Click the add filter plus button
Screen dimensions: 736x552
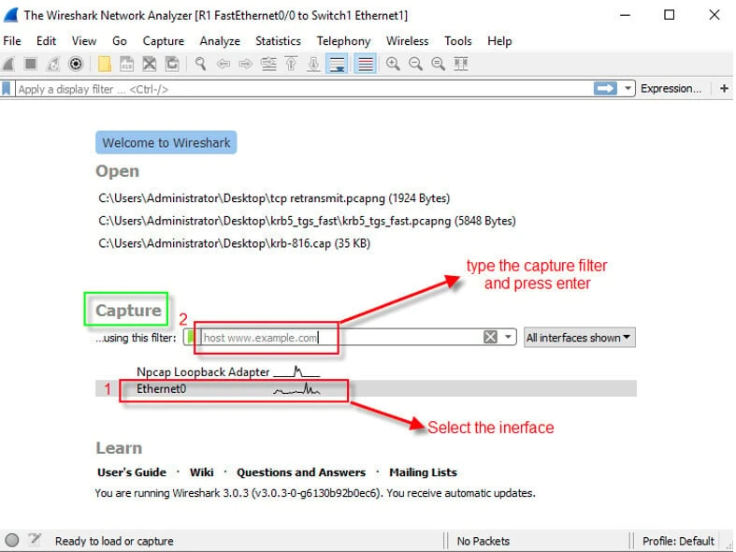click(724, 88)
